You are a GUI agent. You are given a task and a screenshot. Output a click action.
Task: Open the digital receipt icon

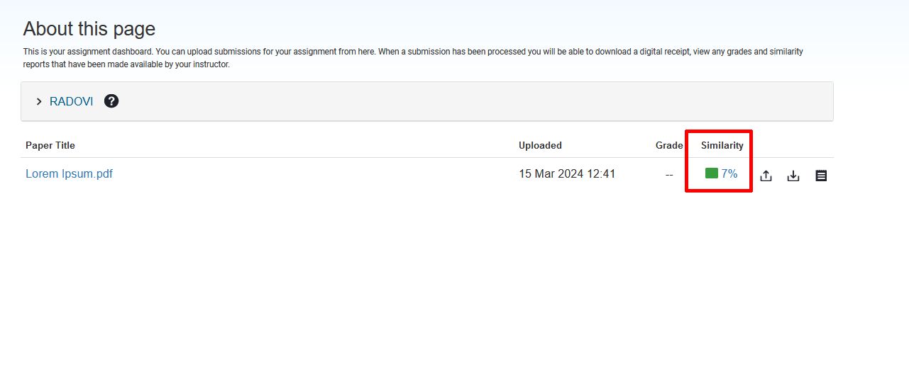tap(821, 176)
